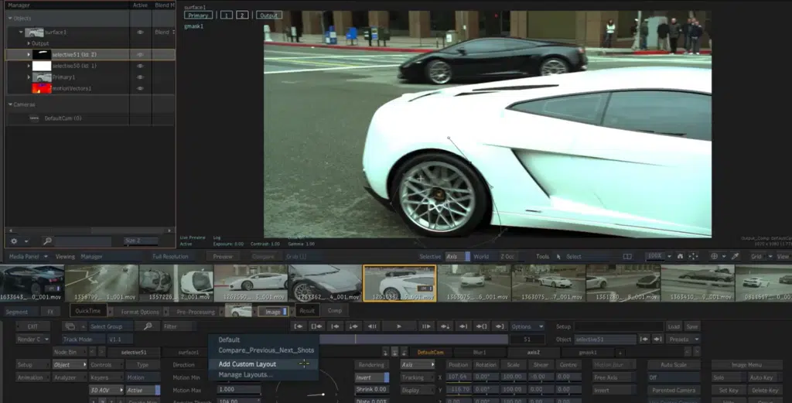Select the motionVectors1 thumbnail icon

tap(42, 88)
